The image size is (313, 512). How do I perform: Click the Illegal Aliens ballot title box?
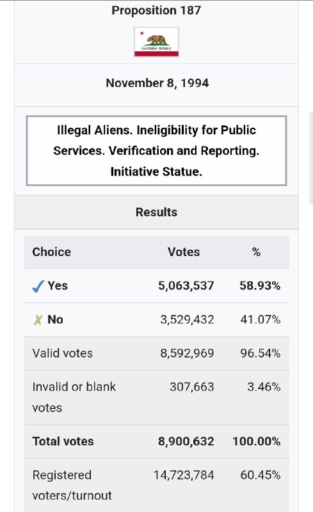point(156,150)
